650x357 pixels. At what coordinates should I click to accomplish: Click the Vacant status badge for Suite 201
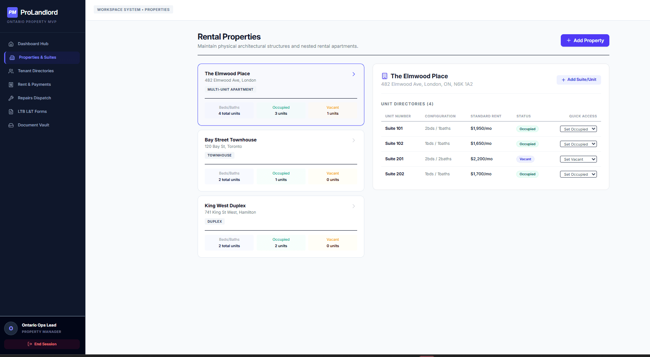(x=525, y=159)
